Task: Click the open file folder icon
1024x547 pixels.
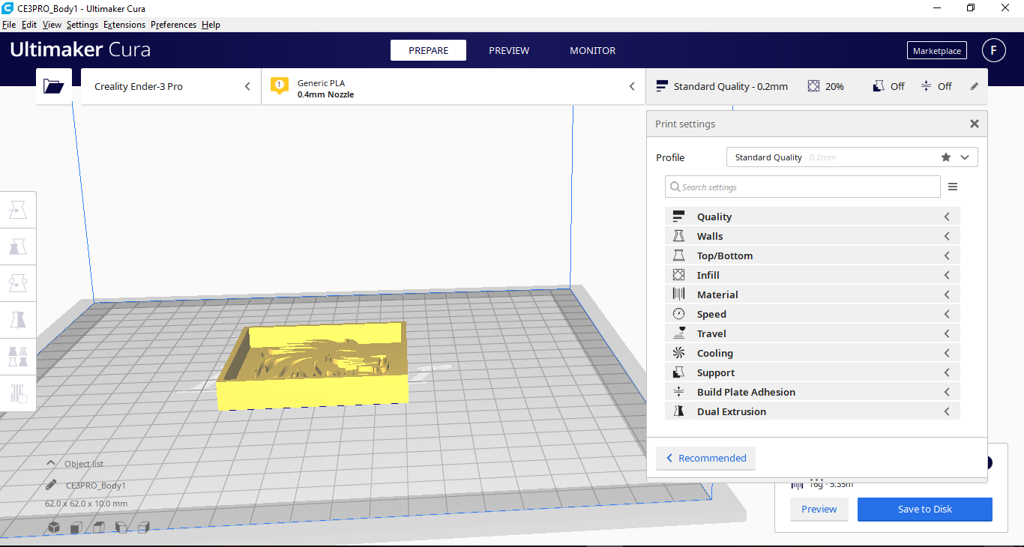Action: coord(54,86)
